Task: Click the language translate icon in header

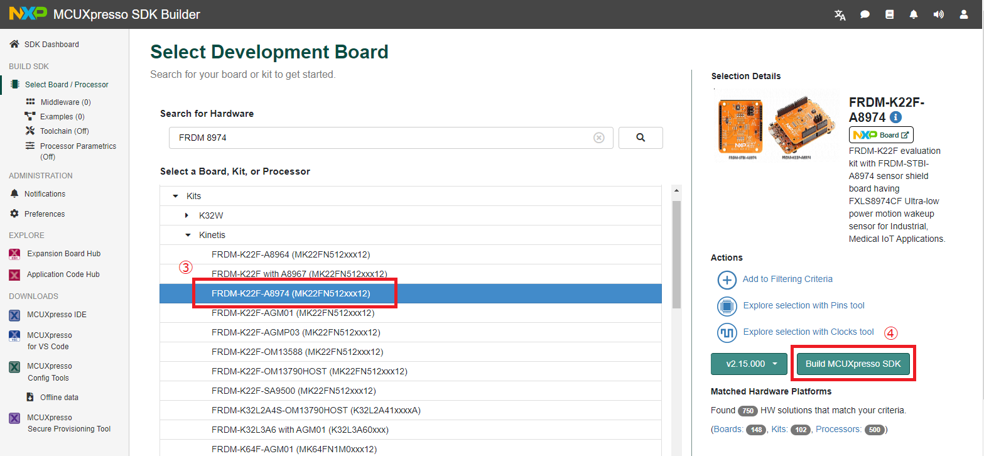Action: (840, 14)
